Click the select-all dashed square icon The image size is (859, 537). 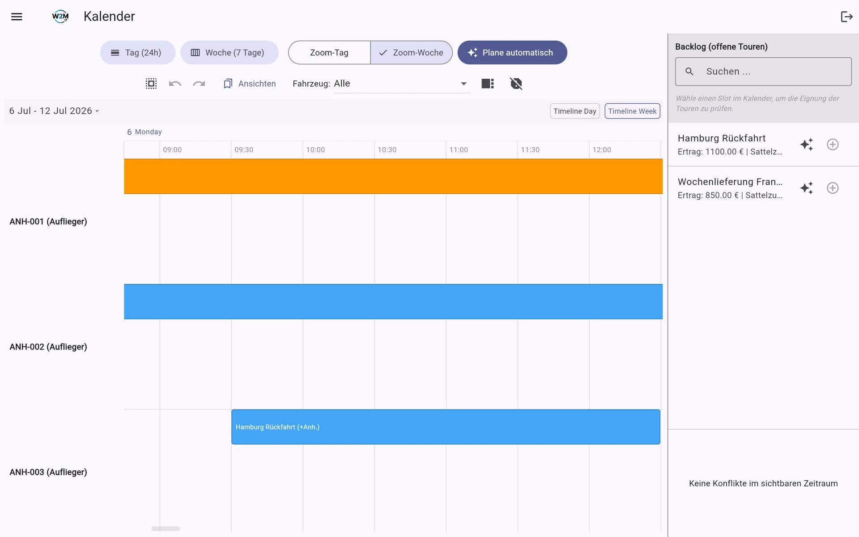151,84
